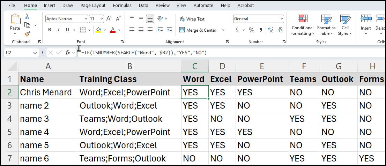Viewport: 386px width, 166px height.
Task: Toggle Italic formatting
Action: click(x=58, y=30)
